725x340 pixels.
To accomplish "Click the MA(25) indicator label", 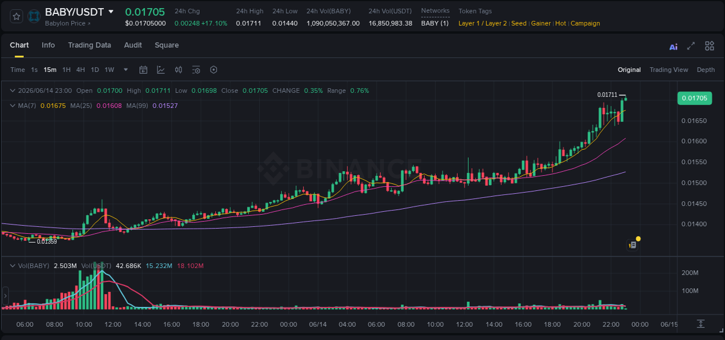I will pos(81,106).
